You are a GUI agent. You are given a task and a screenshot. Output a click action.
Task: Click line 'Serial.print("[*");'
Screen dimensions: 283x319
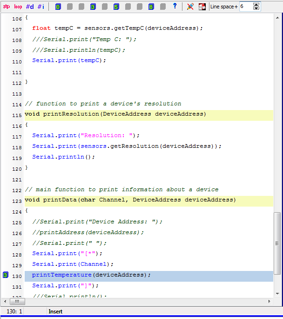coord(67,254)
